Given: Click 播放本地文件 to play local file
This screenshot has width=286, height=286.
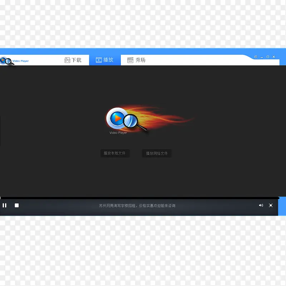Looking at the screenshot, I should tap(115, 153).
